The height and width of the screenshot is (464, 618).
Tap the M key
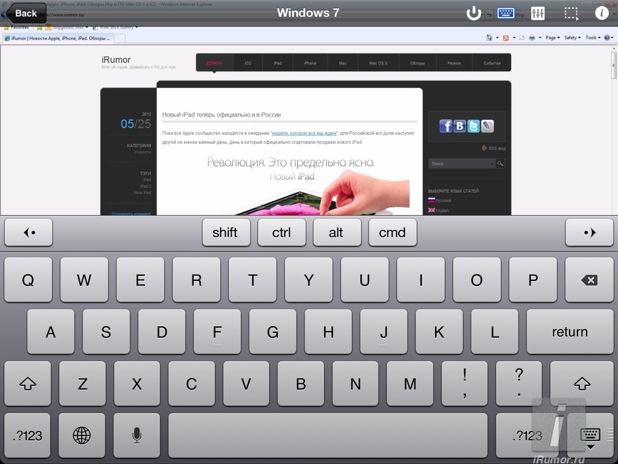pyautogui.click(x=410, y=384)
